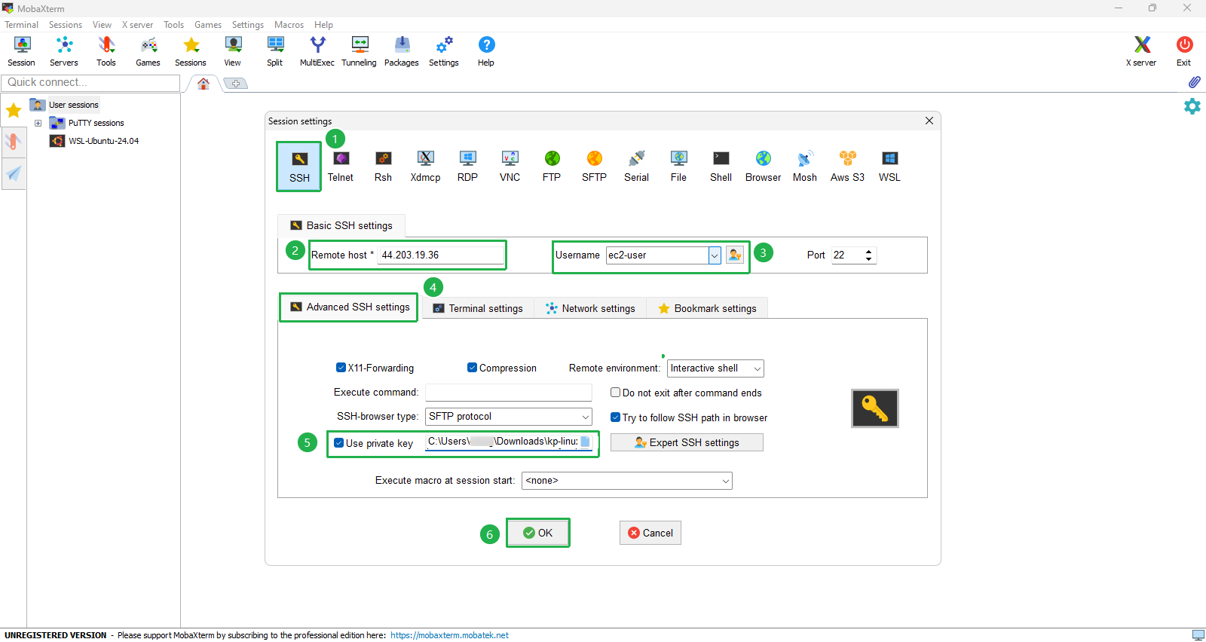
Task: Pick the FTP session type
Action: coord(552,167)
